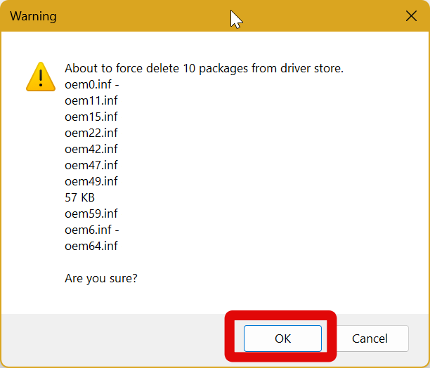Click the "About to force delete" message
The width and height of the screenshot is (430, 368).
click(x=203, y=68)
